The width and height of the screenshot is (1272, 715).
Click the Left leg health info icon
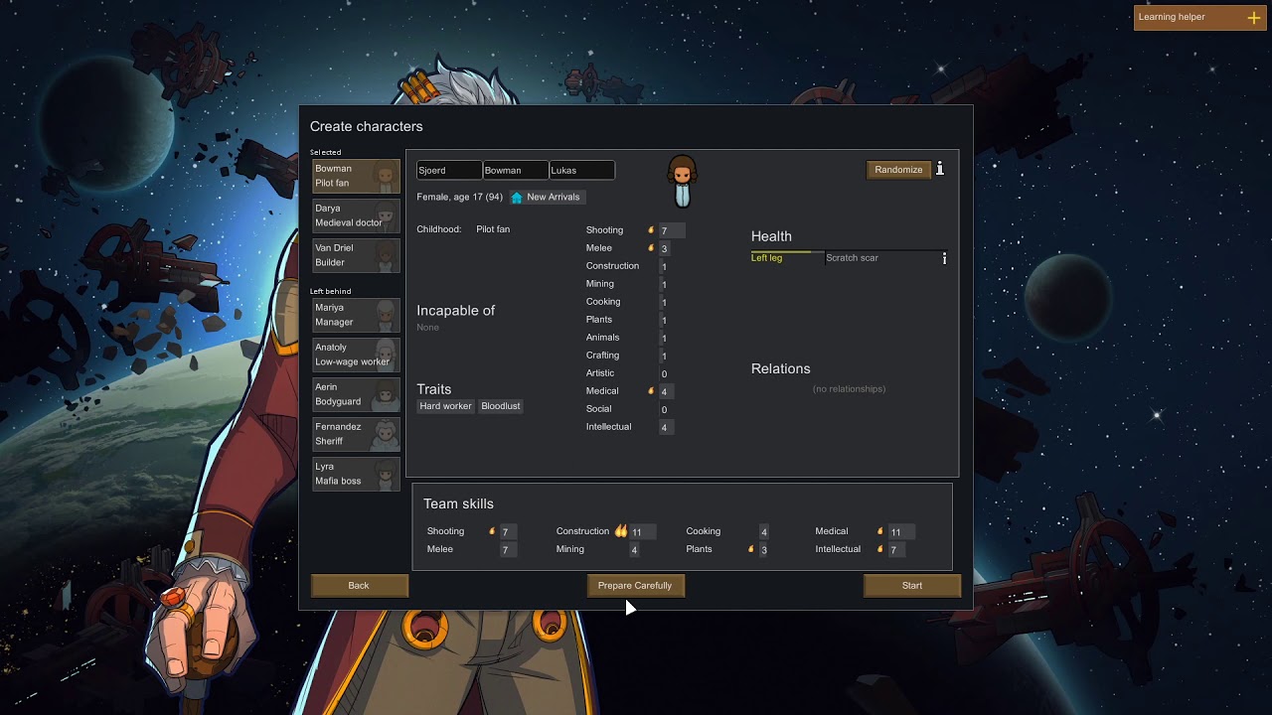tap(944, 258)
